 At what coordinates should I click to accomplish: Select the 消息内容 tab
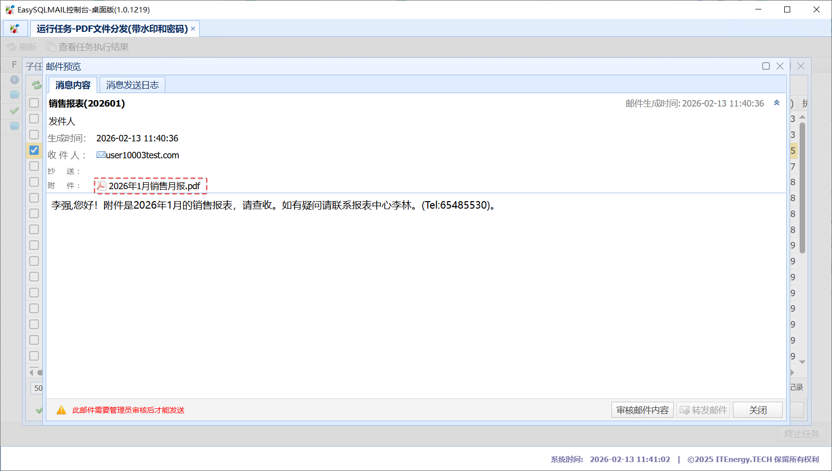pyautogui.click(x=73, y=85)
